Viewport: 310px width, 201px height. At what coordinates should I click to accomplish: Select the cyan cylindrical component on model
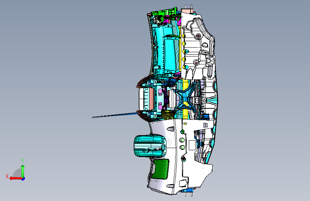[150, 146]
